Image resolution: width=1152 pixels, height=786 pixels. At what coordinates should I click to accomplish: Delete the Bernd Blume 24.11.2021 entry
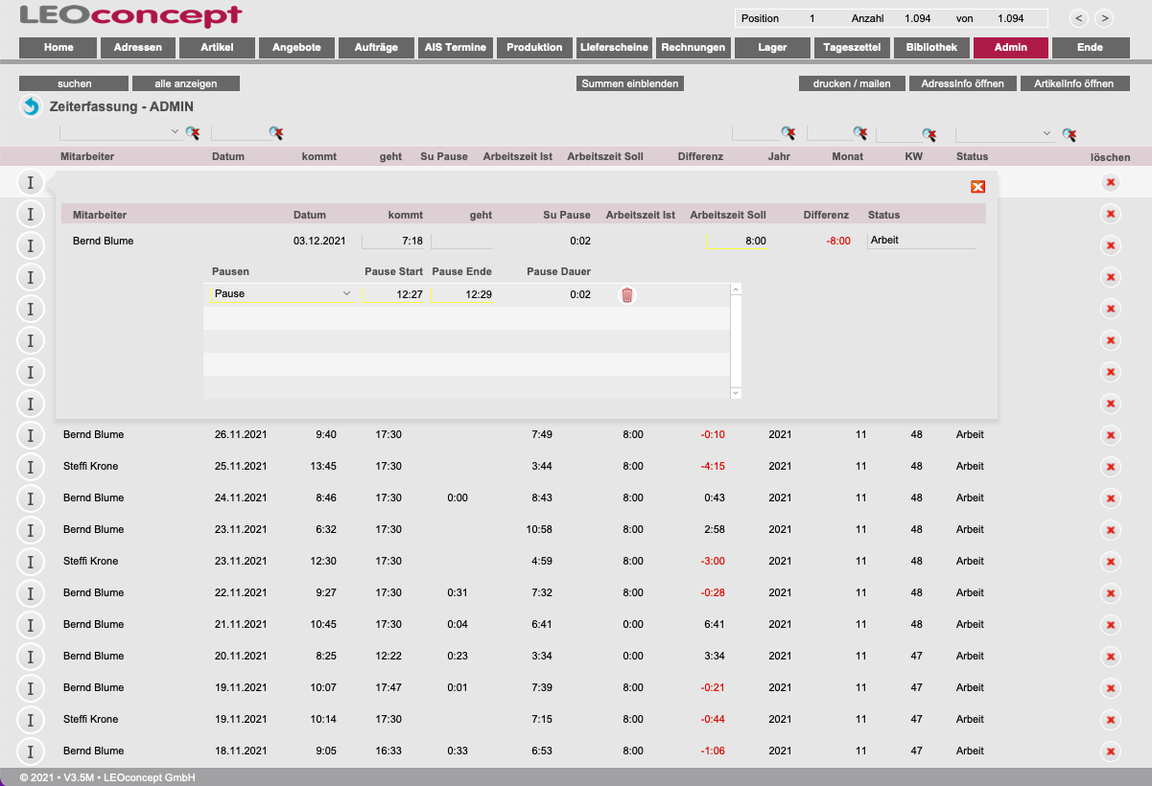[1111, 498]
